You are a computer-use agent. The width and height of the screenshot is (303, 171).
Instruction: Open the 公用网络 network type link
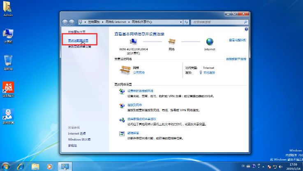pos(139,72)
